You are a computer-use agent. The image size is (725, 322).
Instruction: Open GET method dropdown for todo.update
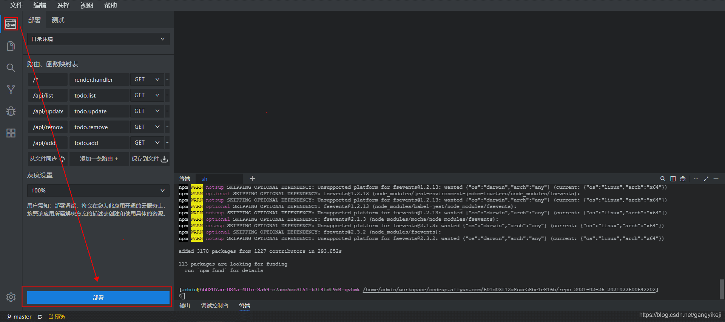point(147,111)
